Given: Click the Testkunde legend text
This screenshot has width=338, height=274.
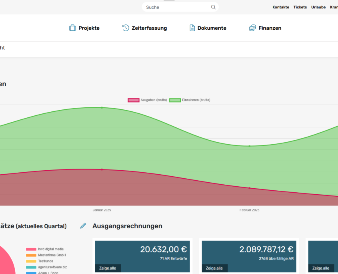Looking at the screenshot, I should [46, 261].
